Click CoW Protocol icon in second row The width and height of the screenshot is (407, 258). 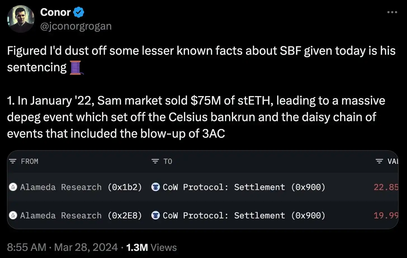(155, 216)
